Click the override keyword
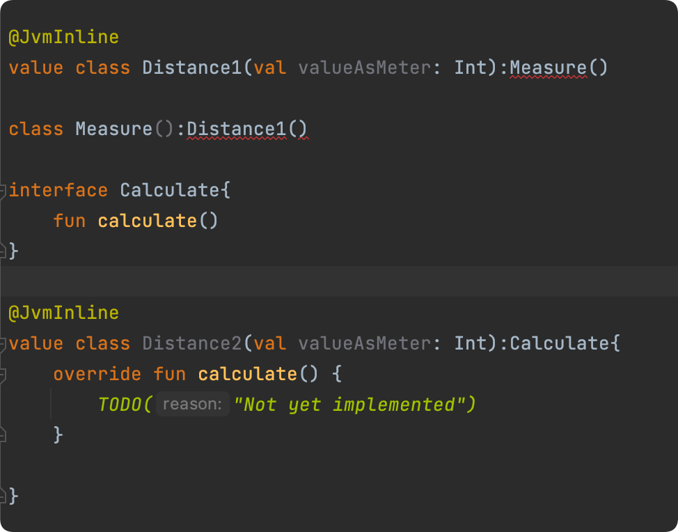Image resolution: width=678 pixels, height=532 pixels. pyautogui.click(x=97, y=374)
